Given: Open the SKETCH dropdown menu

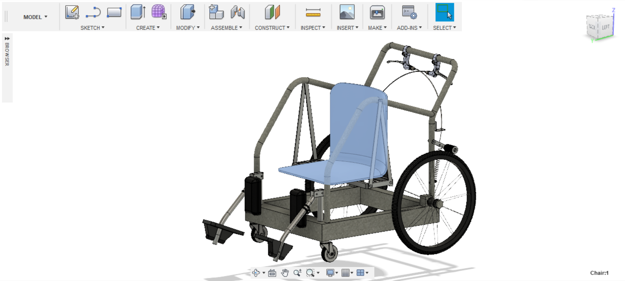Looking at the screenshot, I should (92, 28).
